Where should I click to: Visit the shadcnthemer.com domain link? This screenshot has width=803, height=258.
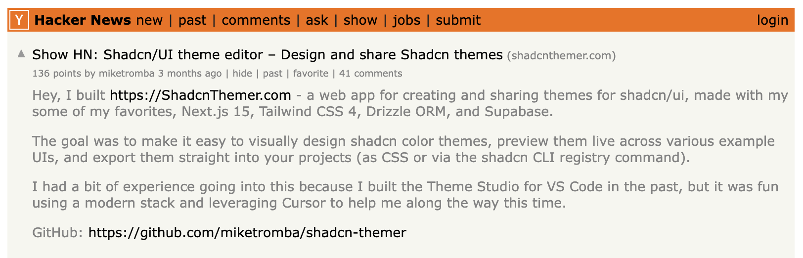[x=561, y=56]
